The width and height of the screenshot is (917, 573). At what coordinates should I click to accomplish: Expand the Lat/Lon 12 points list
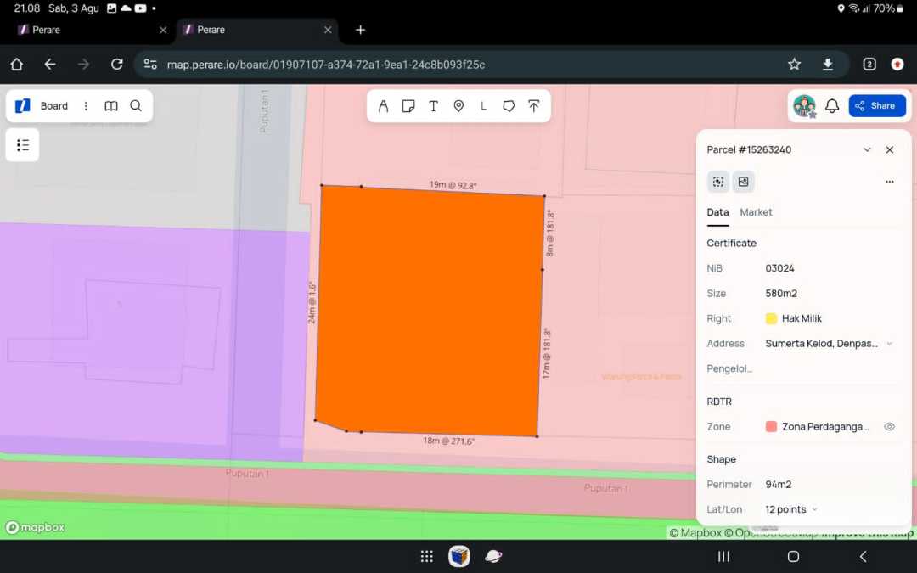coord(814,509)
